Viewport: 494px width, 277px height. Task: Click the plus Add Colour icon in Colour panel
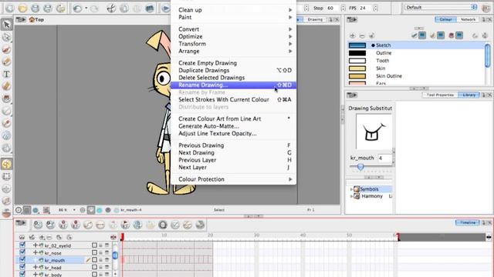[x=352, y=35]
